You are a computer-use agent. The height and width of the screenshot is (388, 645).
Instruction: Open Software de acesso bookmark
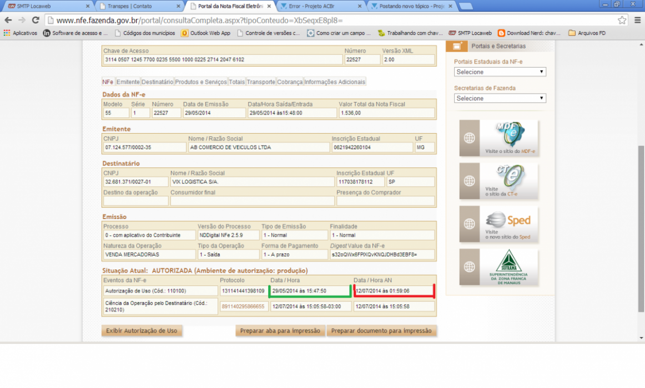tap(75, 33)
